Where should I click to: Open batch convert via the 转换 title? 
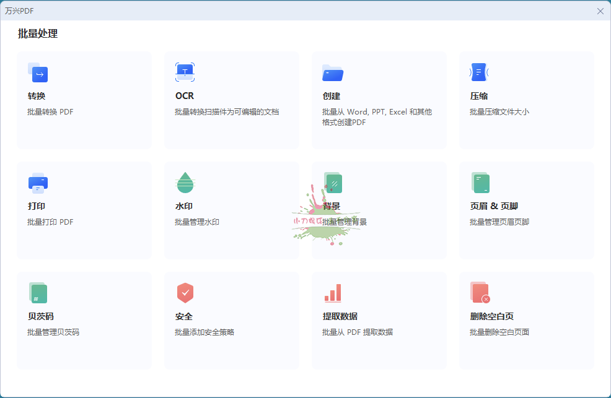tap(37, 97)
